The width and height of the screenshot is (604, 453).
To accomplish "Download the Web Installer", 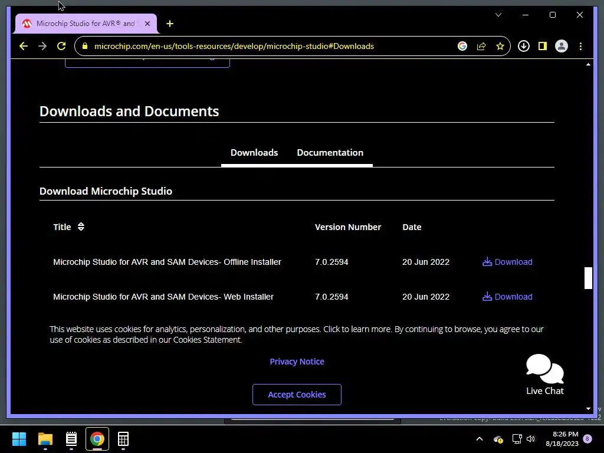I will (x=507, y=297).
